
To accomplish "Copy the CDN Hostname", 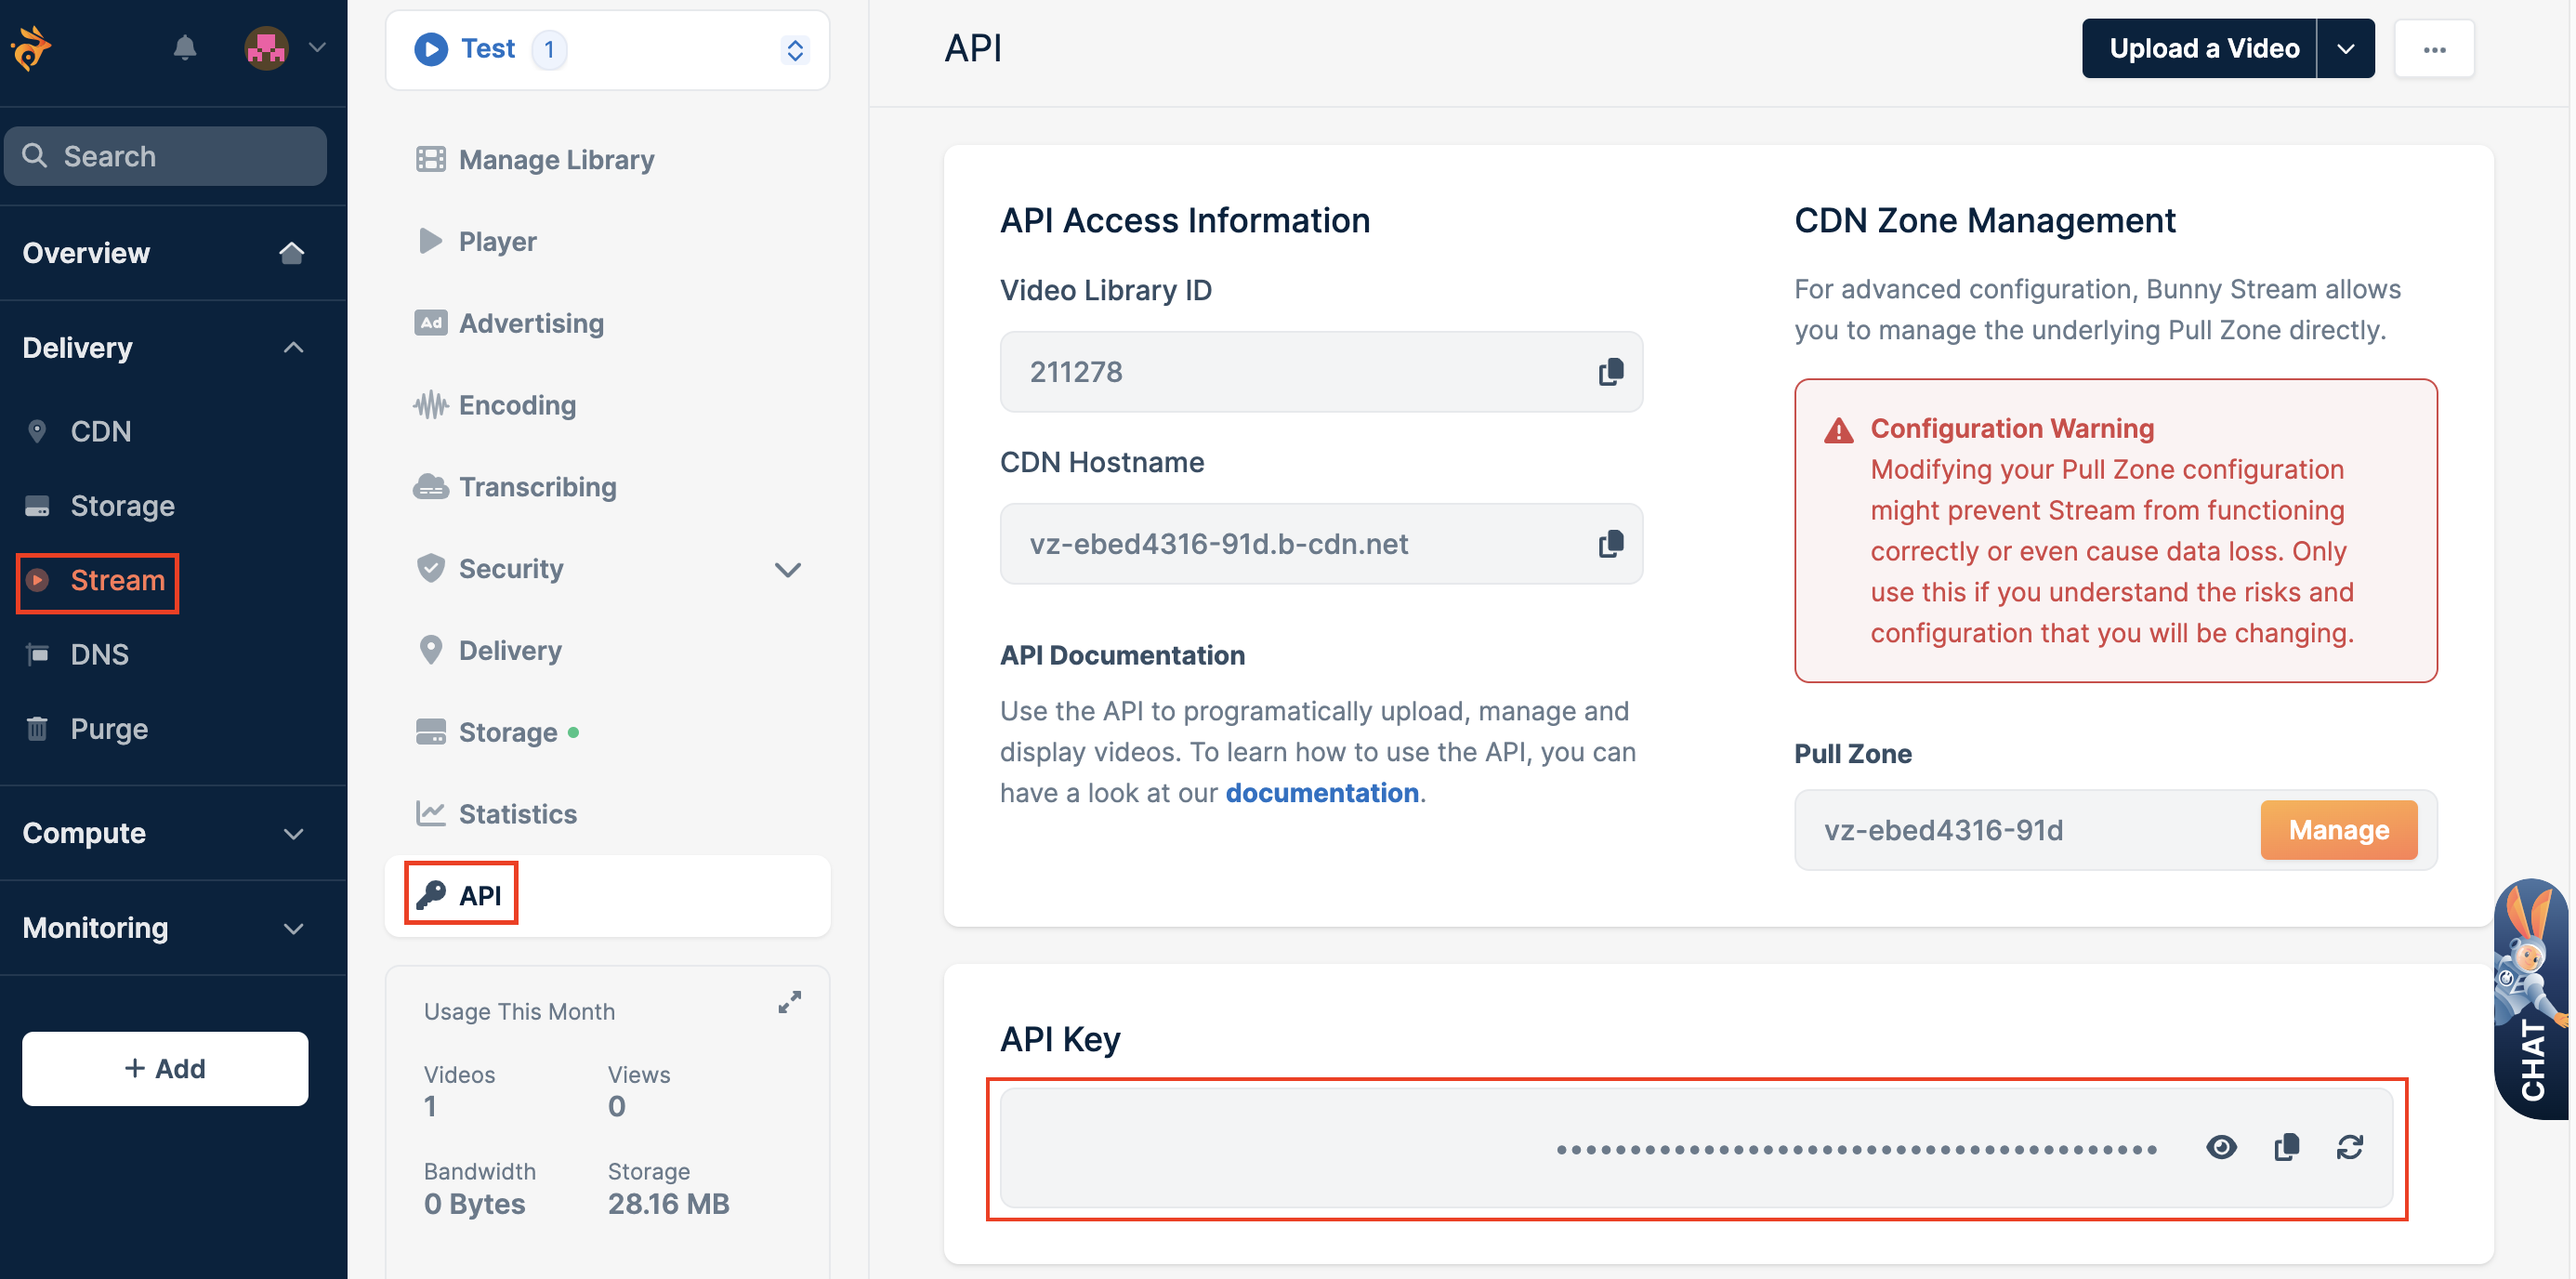I will tap(1610, 543).
